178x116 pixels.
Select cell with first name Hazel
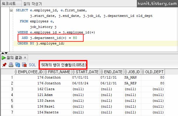58,106
